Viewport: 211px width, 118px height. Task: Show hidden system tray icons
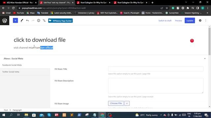[x=161, y=115]
